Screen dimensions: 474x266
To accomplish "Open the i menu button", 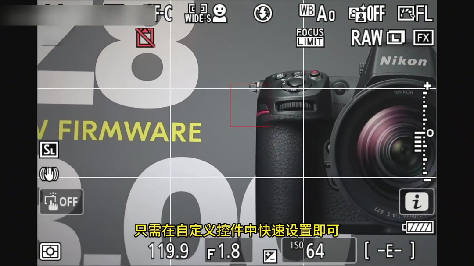I will click(x=417, y=202).
